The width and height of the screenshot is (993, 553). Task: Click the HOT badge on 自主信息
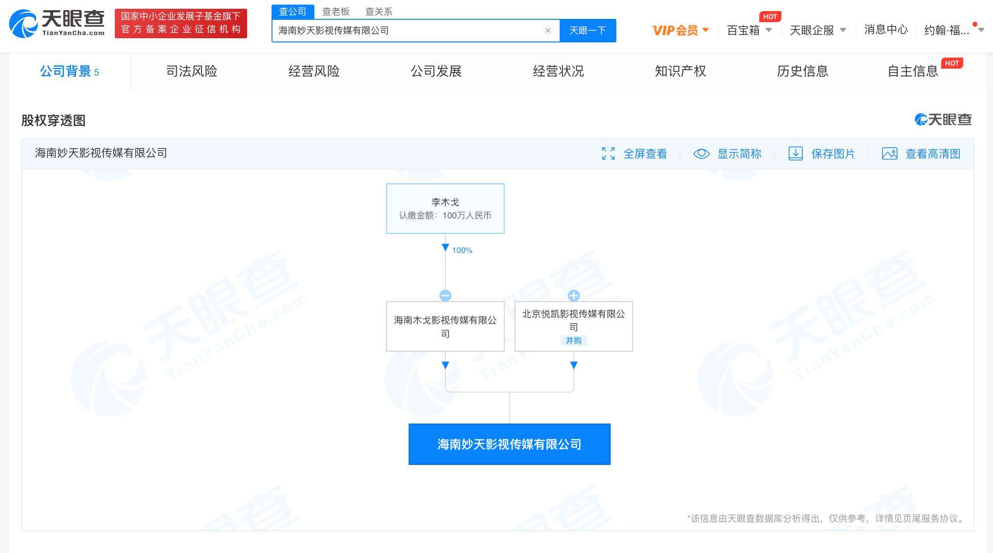[952, 64]
